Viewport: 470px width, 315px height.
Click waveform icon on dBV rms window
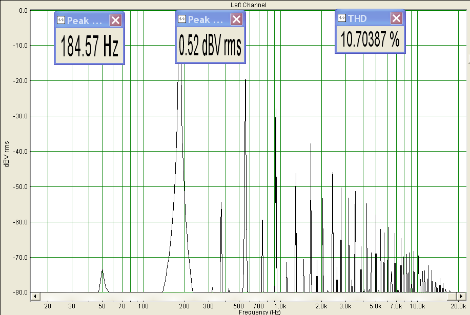click(182, 19)
